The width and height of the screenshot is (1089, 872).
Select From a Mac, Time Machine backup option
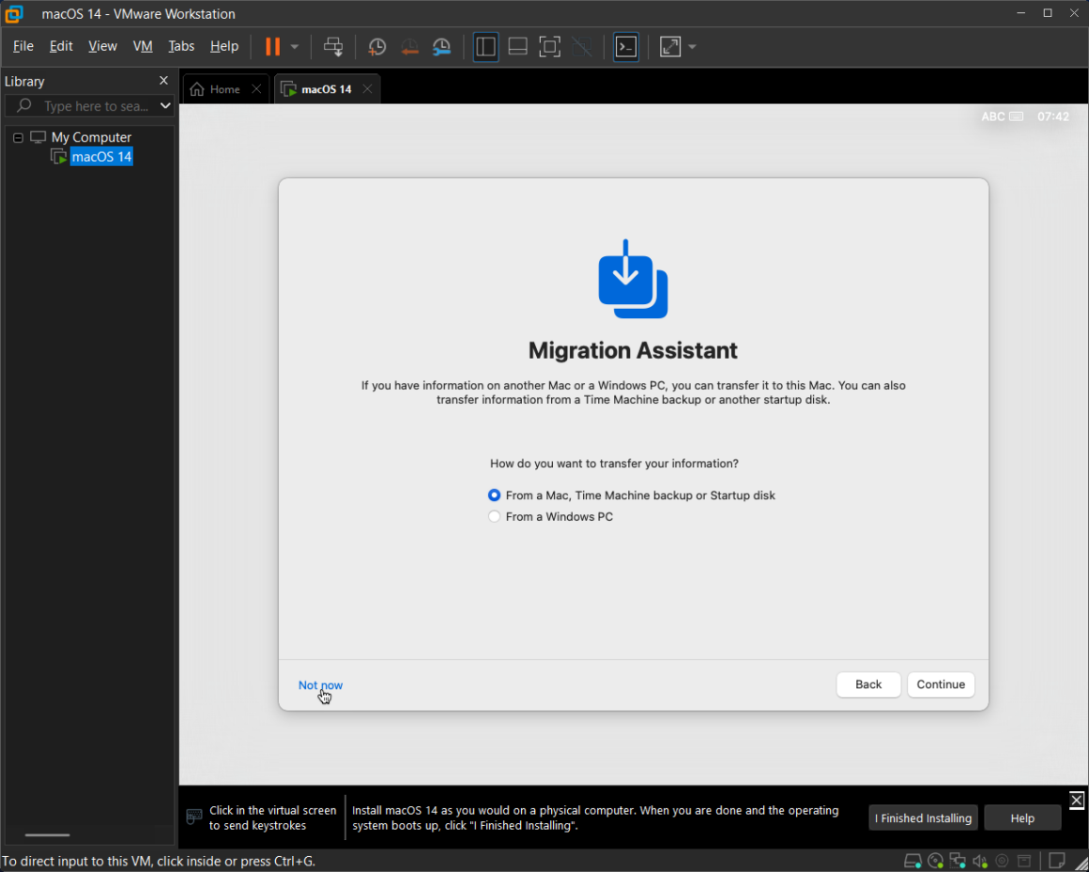point(494,495)
